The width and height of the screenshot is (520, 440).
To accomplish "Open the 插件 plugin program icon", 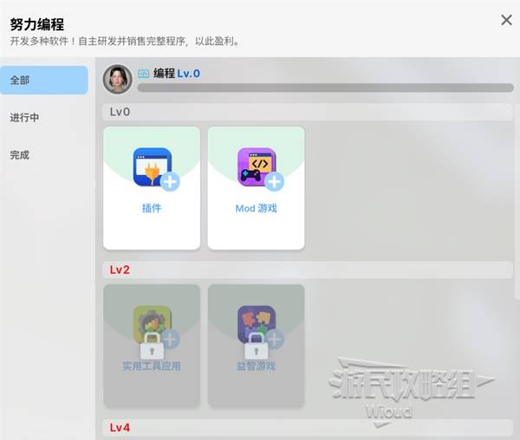I will (x=153, y=167).
